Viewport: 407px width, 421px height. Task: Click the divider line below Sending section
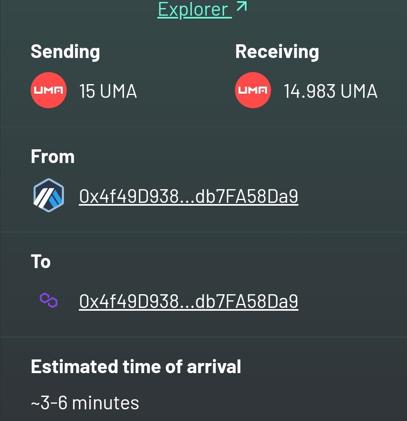point(203,127)
